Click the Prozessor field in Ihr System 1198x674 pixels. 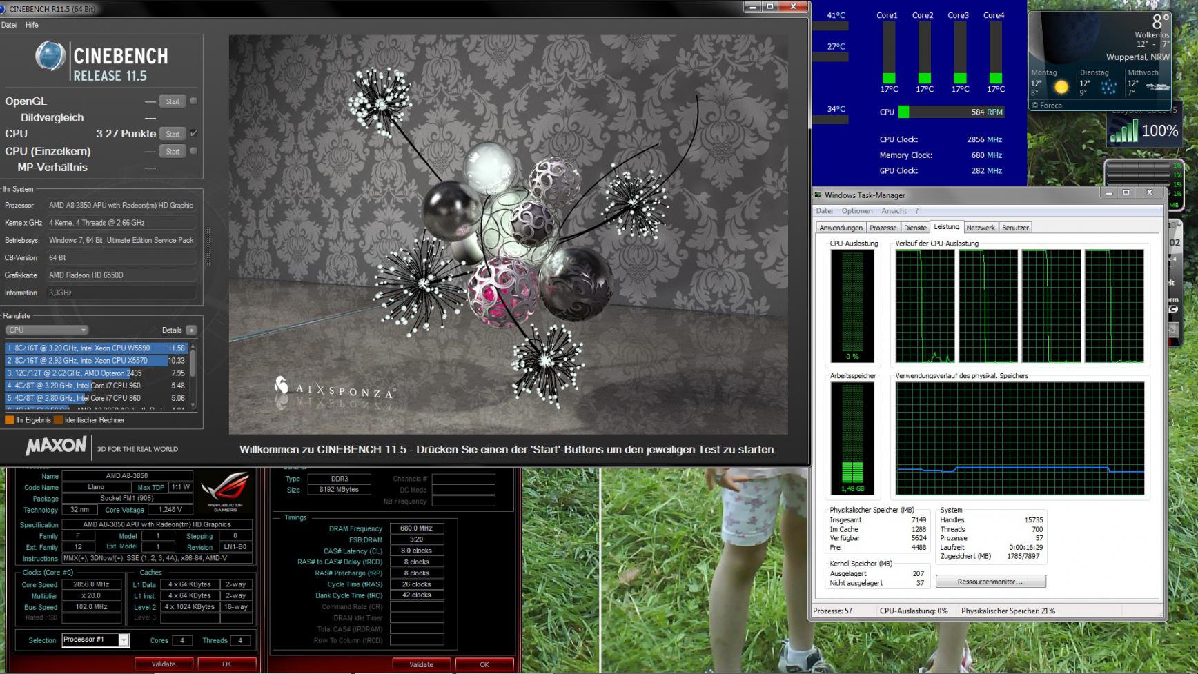coord(121,206)
